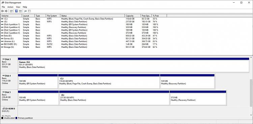Click the Show/Hide Action Pane toolbar icon
253x124 pixels.
pyautogui.click(x=20, y=11)
